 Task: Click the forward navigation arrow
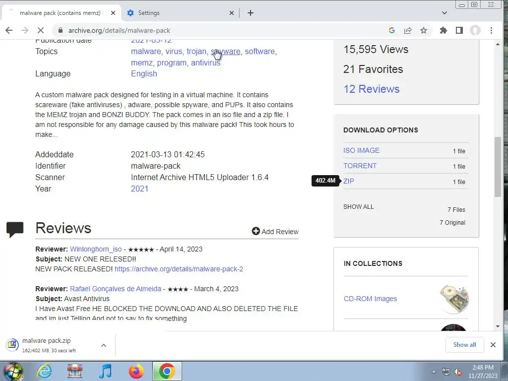(25, 30)
